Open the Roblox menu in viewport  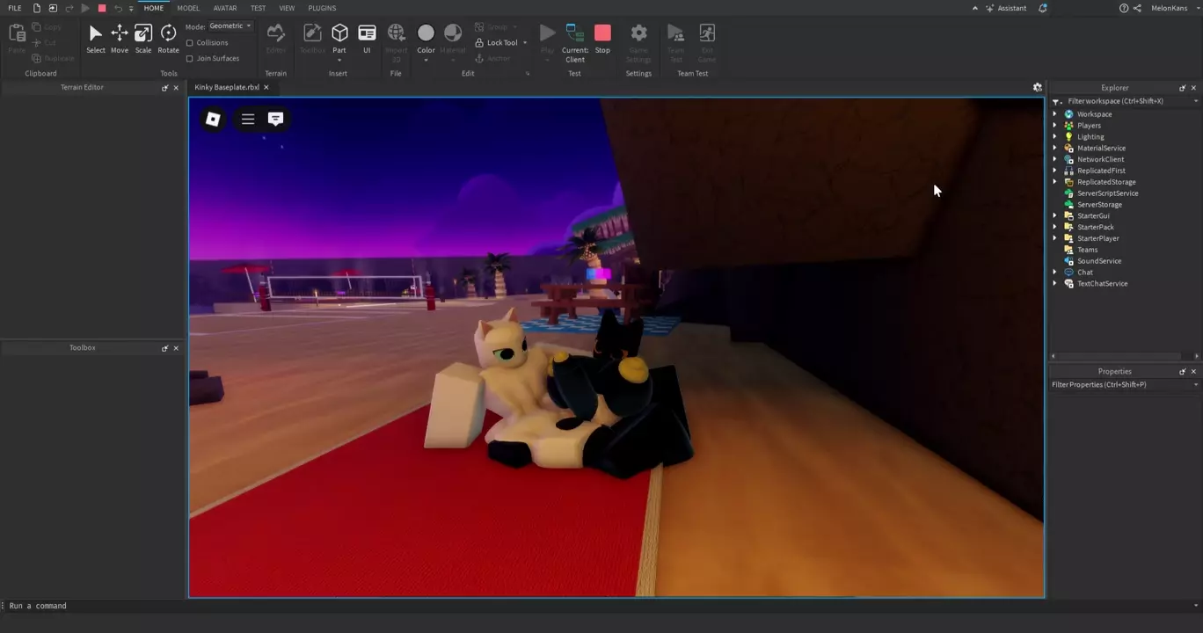213,119
